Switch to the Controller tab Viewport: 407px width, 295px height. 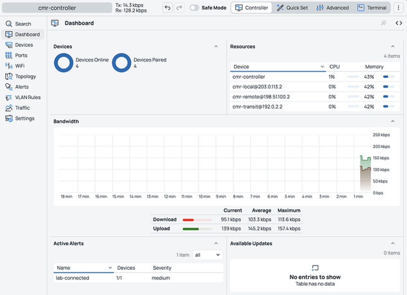point(251,8)
